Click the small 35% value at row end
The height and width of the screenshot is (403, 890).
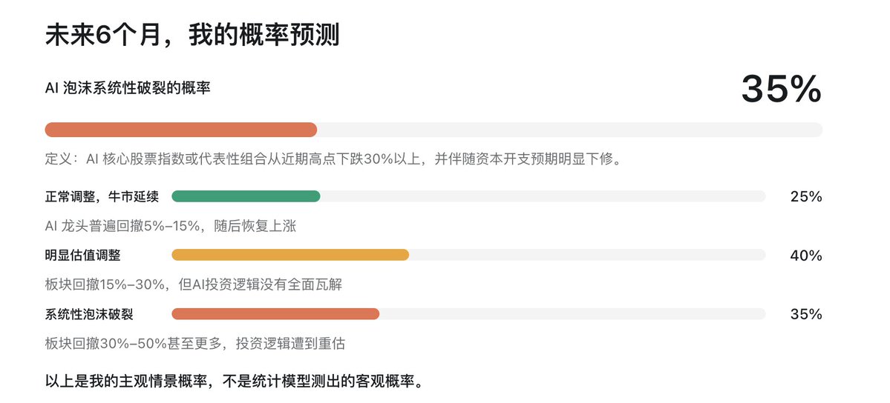pyautogui.click(x=806, y=315)
